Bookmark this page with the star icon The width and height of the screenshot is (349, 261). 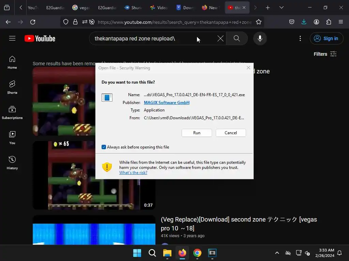(x=258, y=22)
